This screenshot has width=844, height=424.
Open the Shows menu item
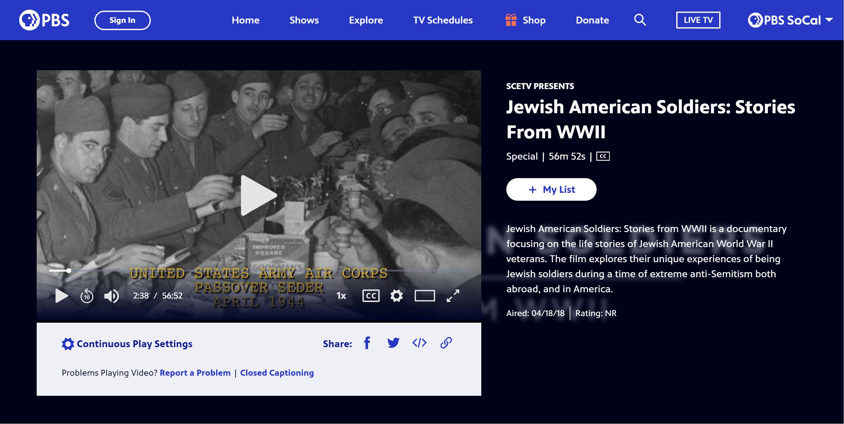[304, 20]
